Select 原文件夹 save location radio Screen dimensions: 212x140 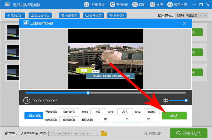click(x=21, y=133)
